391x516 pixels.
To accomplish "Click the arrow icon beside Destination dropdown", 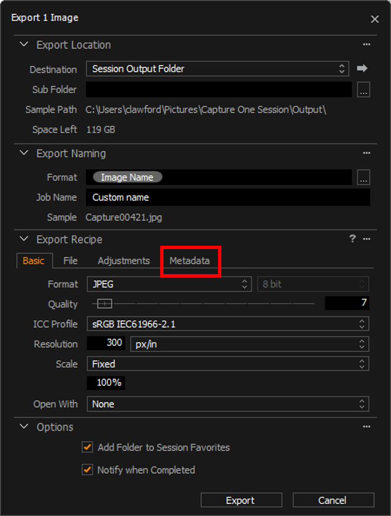I will tap(363, 69).
